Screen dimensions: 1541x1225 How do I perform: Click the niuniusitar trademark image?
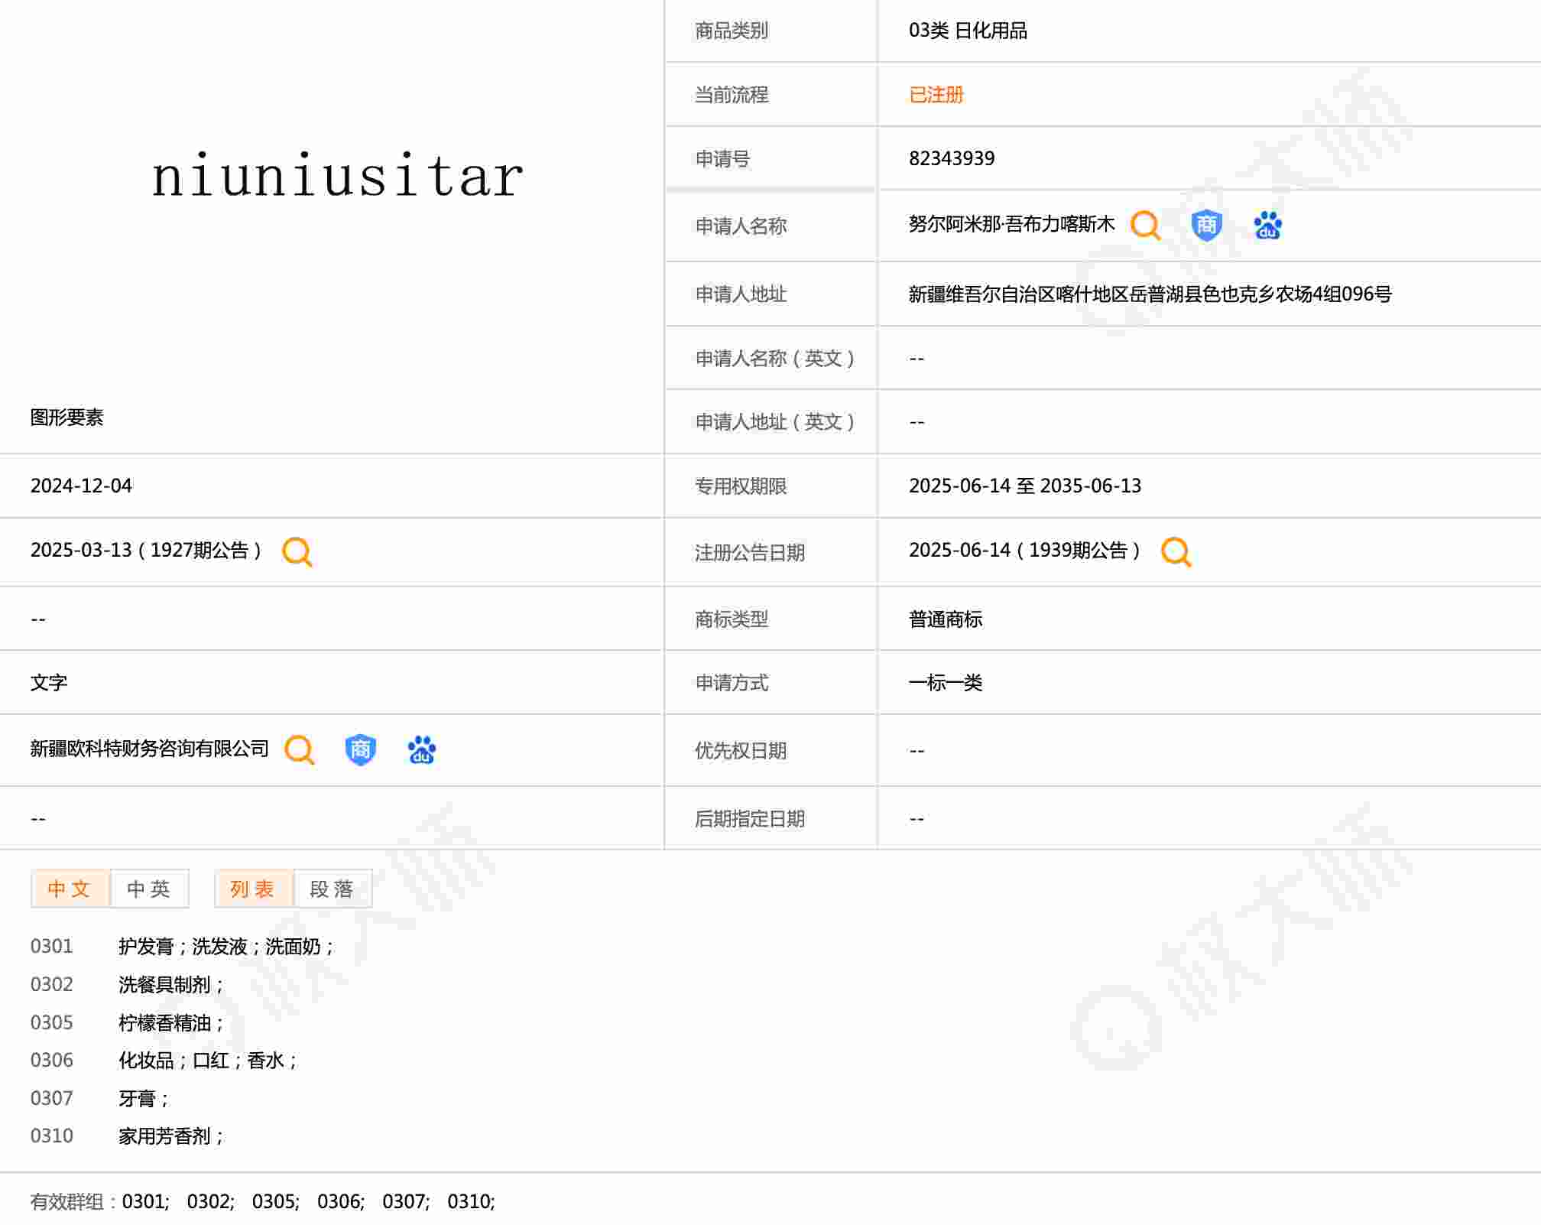(x=337, y=177)
